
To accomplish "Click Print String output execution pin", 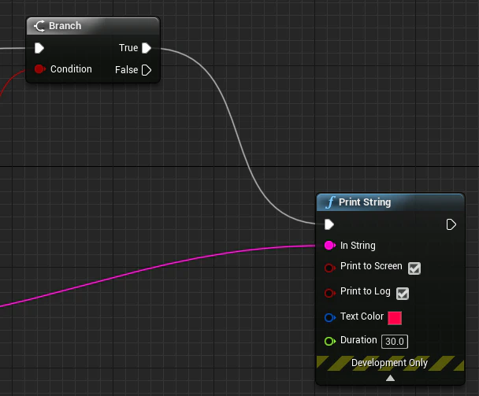I will (451, 224).
